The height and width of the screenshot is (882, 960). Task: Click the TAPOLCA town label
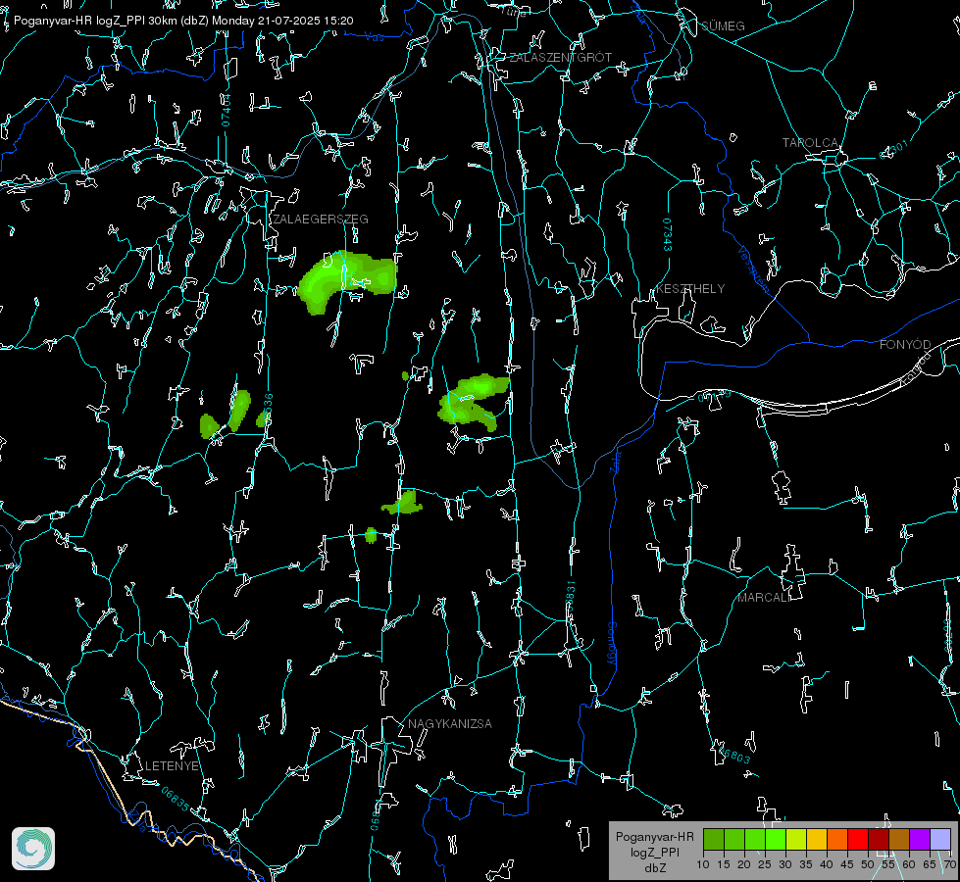point(810,143)
